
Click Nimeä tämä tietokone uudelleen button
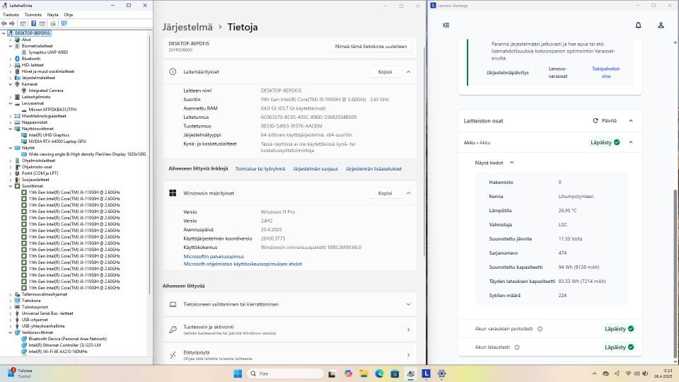371,46
